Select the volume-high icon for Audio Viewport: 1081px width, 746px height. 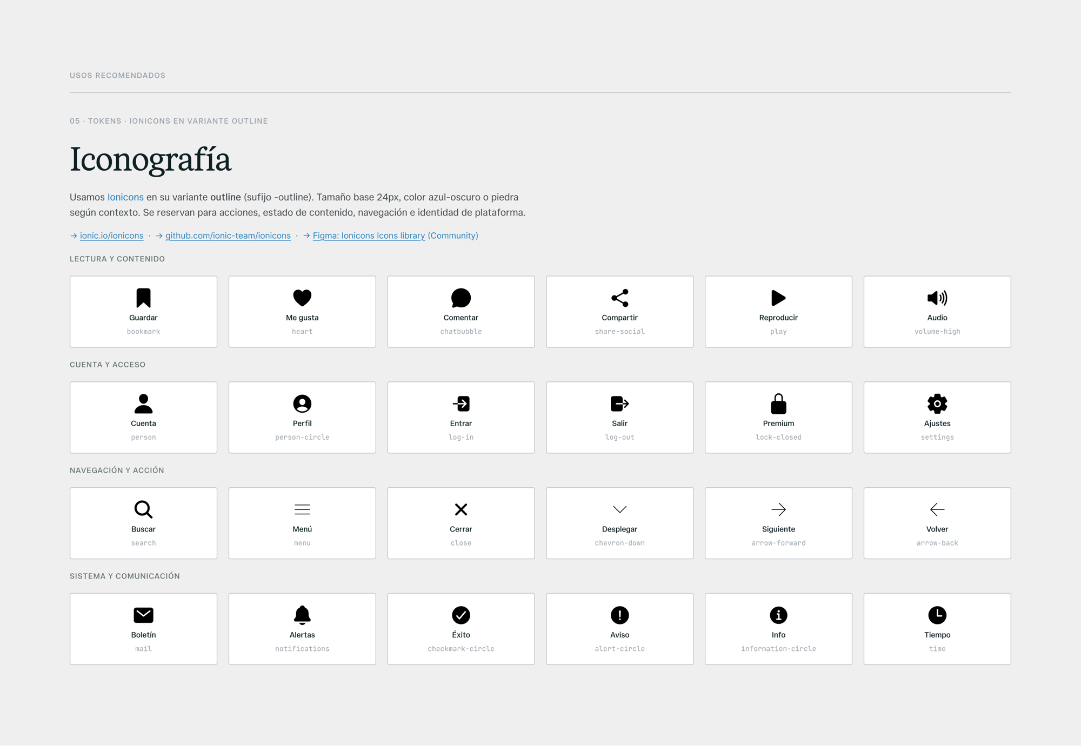click(937, 298)
